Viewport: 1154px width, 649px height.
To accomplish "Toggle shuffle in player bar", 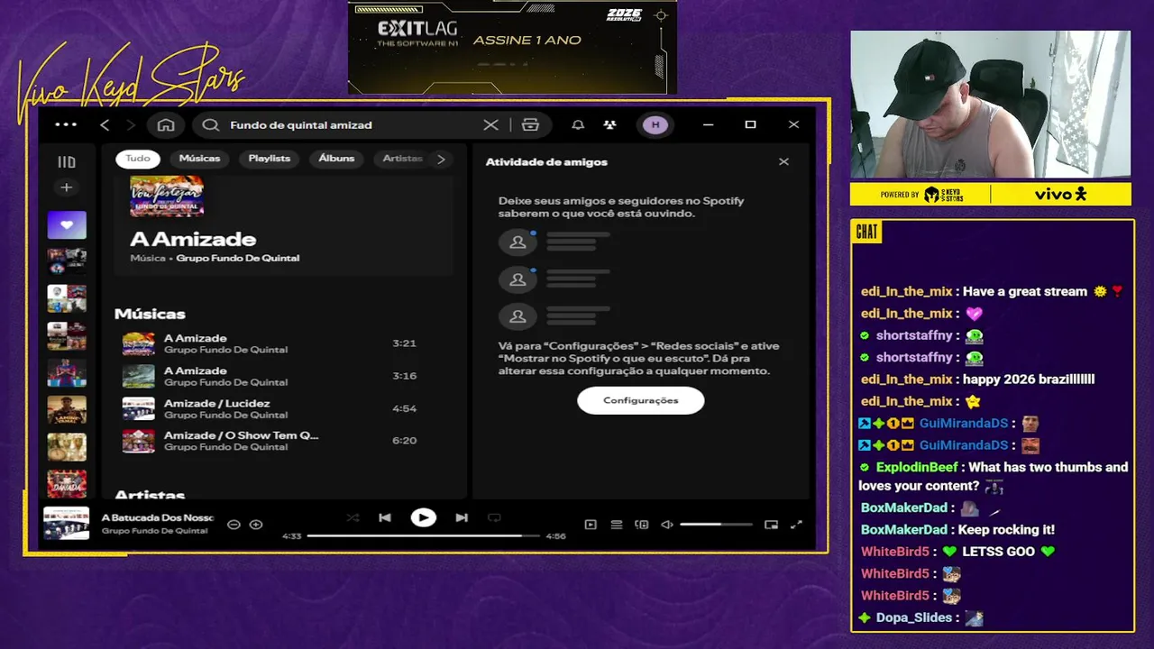I will (353, 517).
